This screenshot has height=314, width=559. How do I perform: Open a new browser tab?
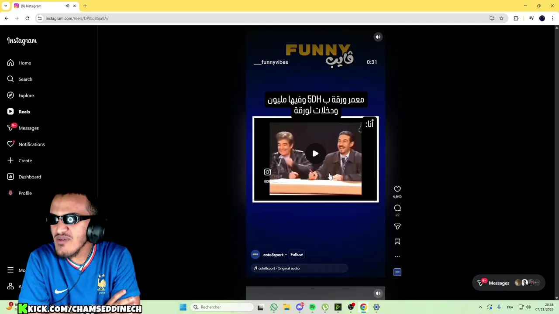85,6
